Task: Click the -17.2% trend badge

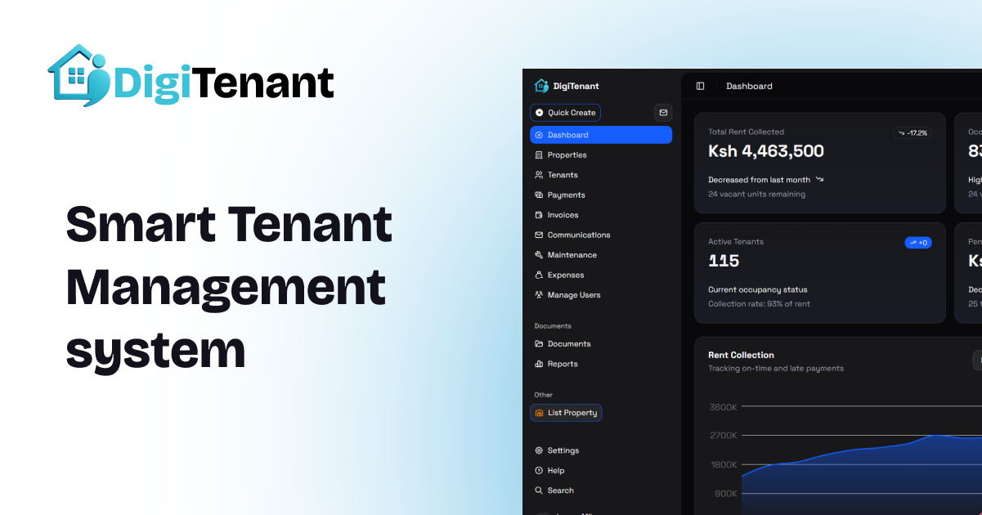Action: [x=912, y=132]
